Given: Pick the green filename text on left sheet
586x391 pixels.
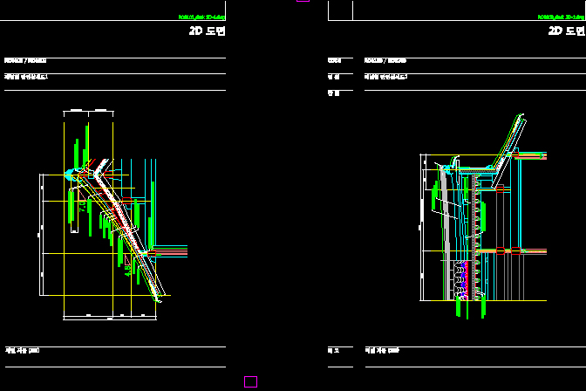Looking at the screenshot, I should pyautogui.click(x=201, y=17).
